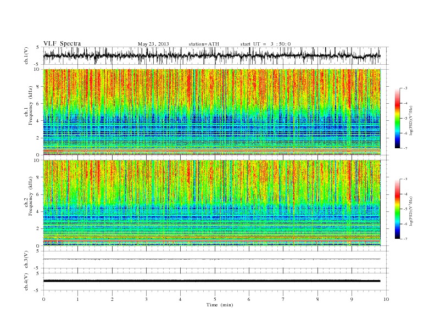This screenshot has width=435, height=336.
Task: Click the "8" kHz tick of ch.2 spectrogram
Action: click(x=38, y=177)
